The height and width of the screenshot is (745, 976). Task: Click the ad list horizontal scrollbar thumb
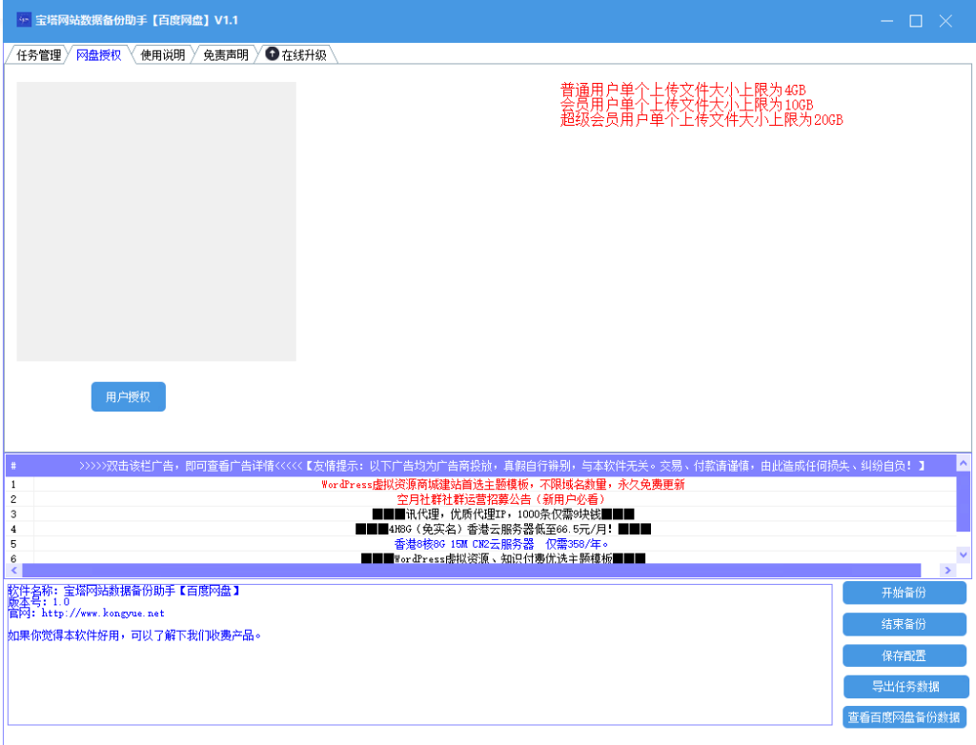pos(471,570)
